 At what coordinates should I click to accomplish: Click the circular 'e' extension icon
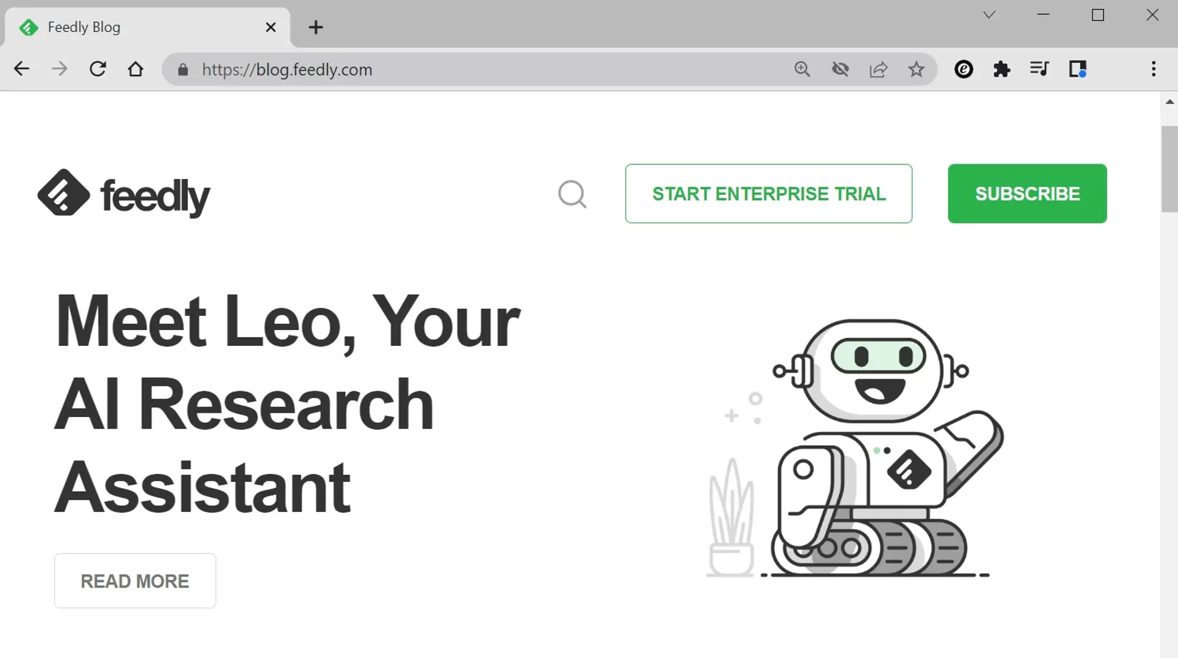[964, 69]
